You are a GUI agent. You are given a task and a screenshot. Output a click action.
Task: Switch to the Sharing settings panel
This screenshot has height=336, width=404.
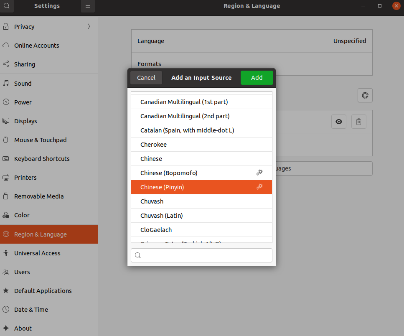coord(49,64)
